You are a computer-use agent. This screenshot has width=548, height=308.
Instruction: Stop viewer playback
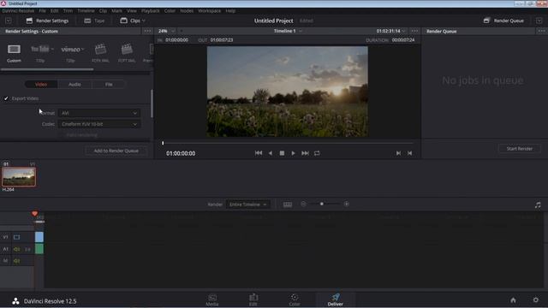point(282,153)
